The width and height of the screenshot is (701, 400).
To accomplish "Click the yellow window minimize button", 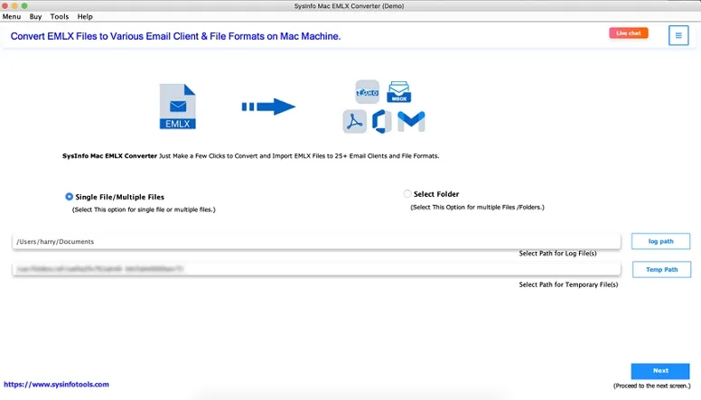I will click(x=14, y=5).
